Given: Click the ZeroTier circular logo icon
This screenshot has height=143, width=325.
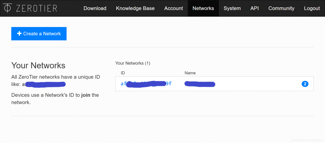Looking at the screenshot, I should click(x=8, y=8).
